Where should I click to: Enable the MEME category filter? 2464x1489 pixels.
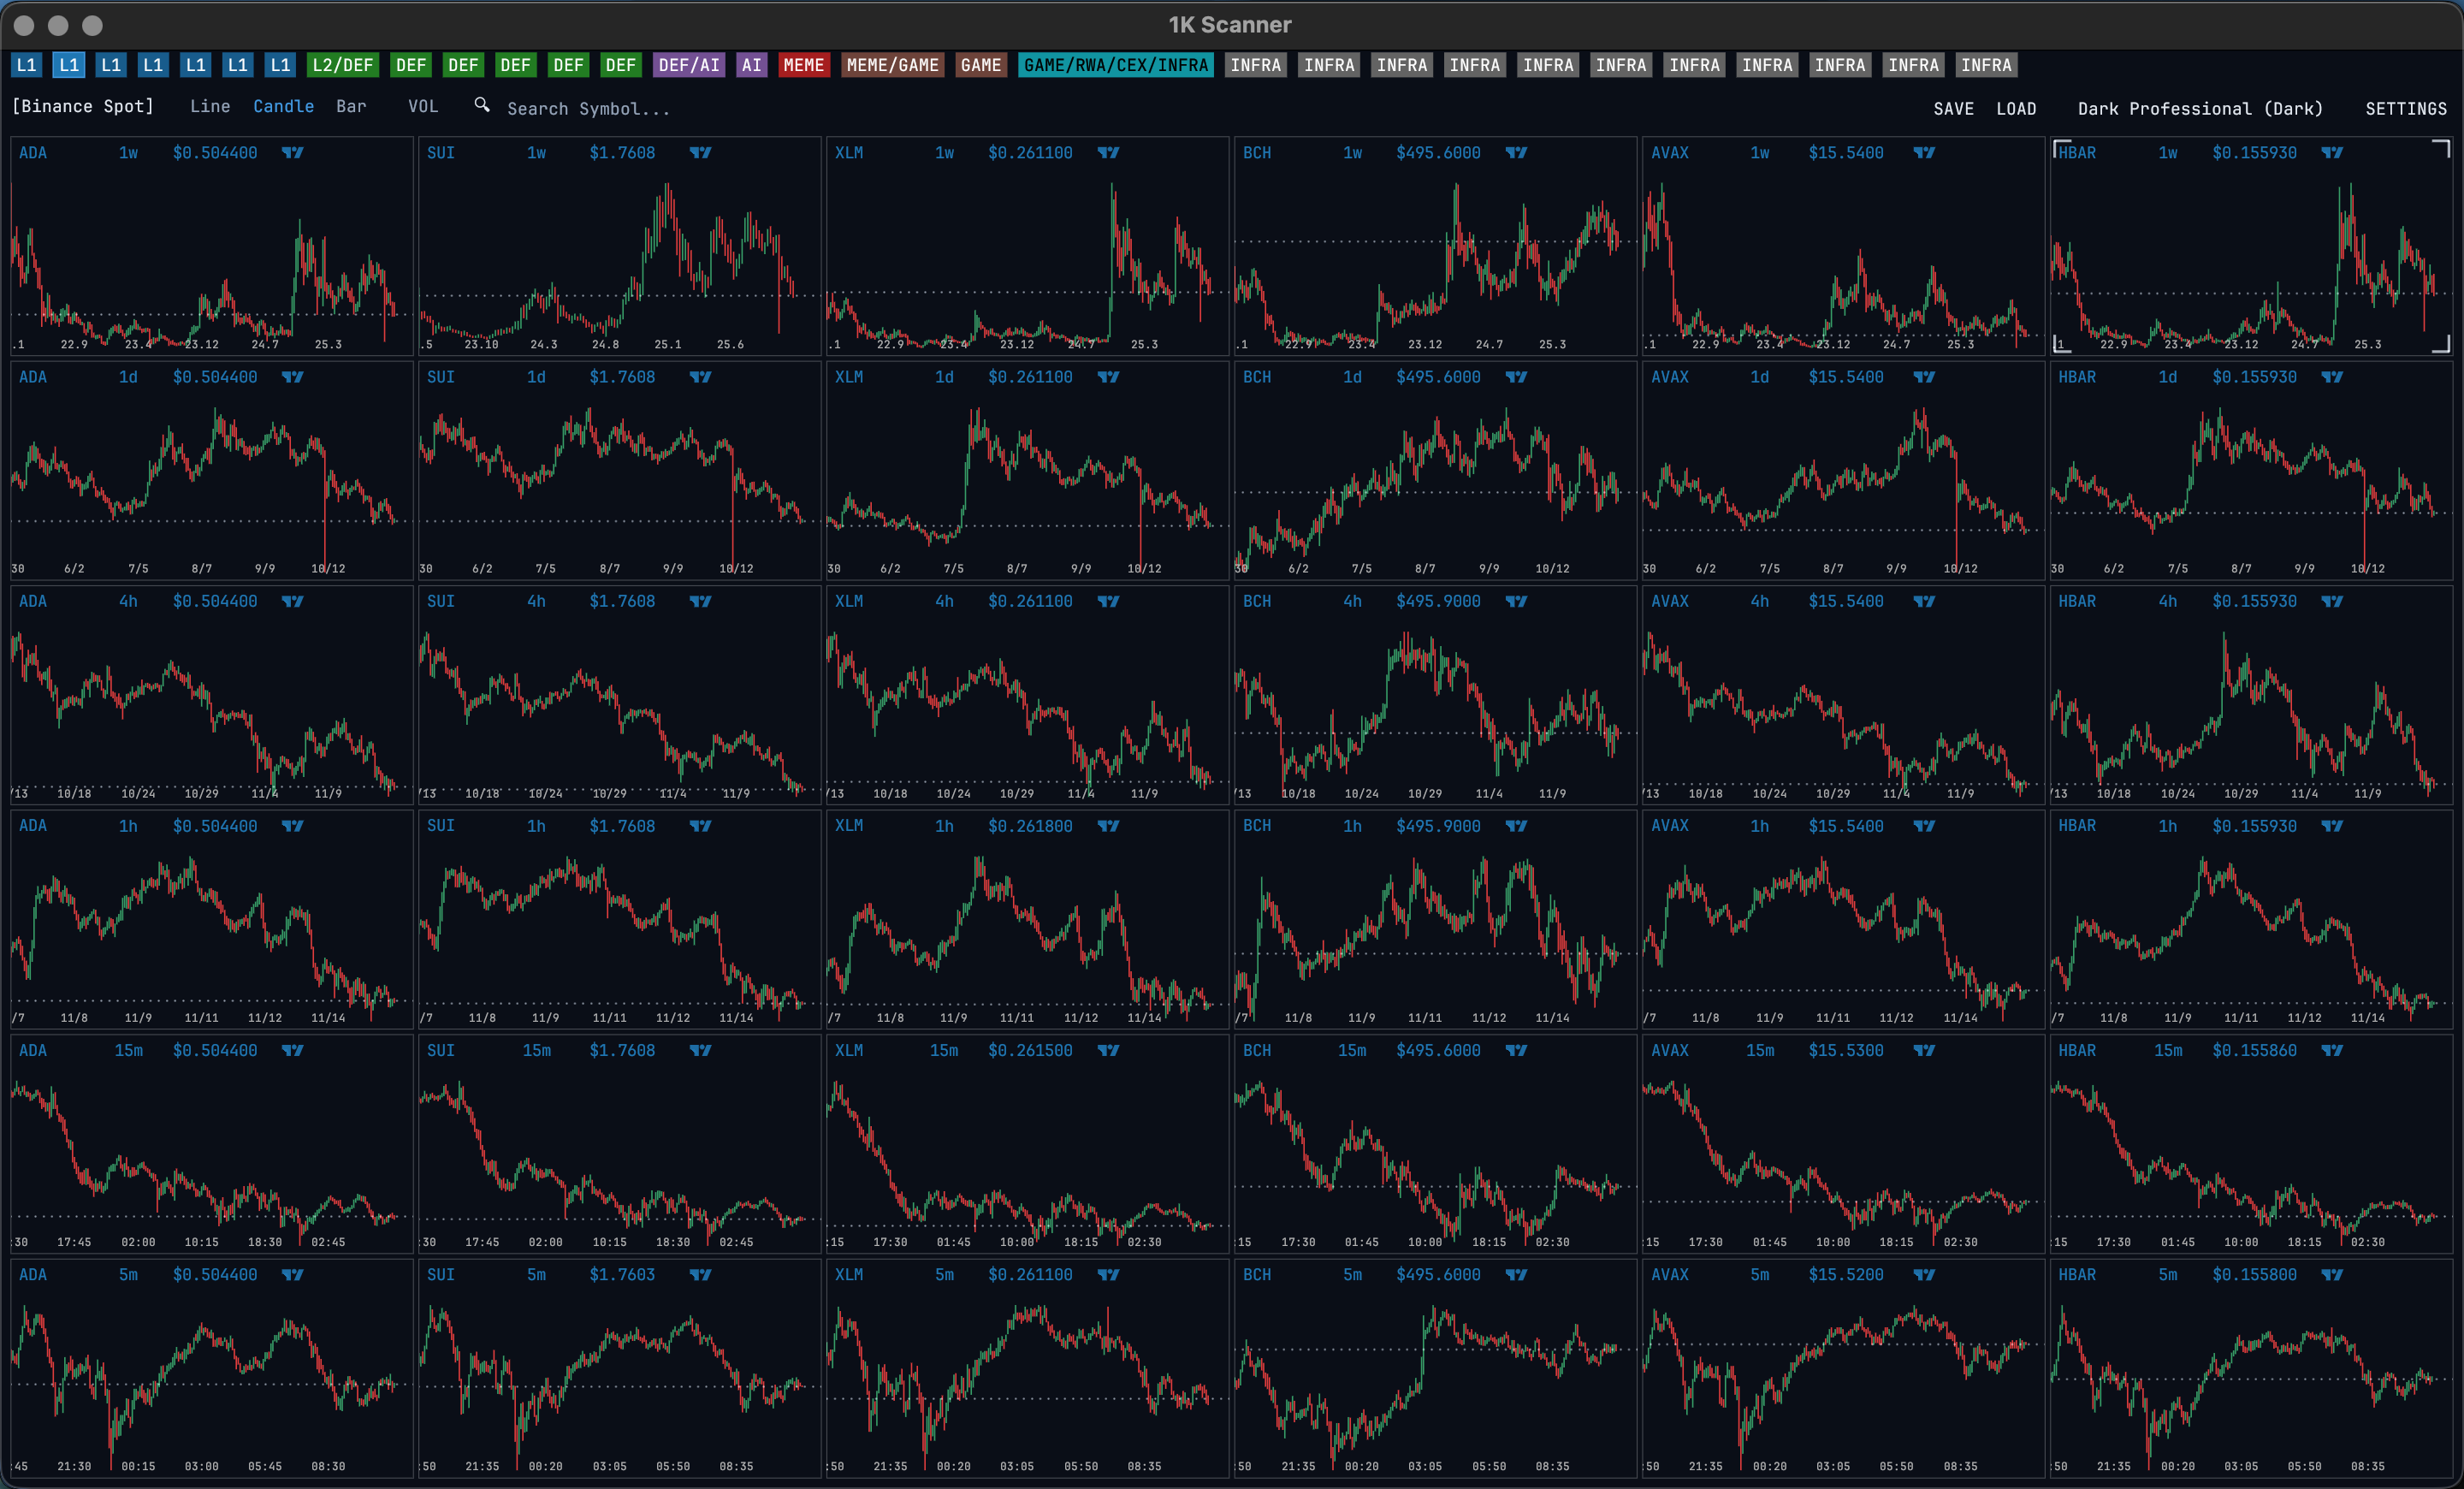[804, 64]
